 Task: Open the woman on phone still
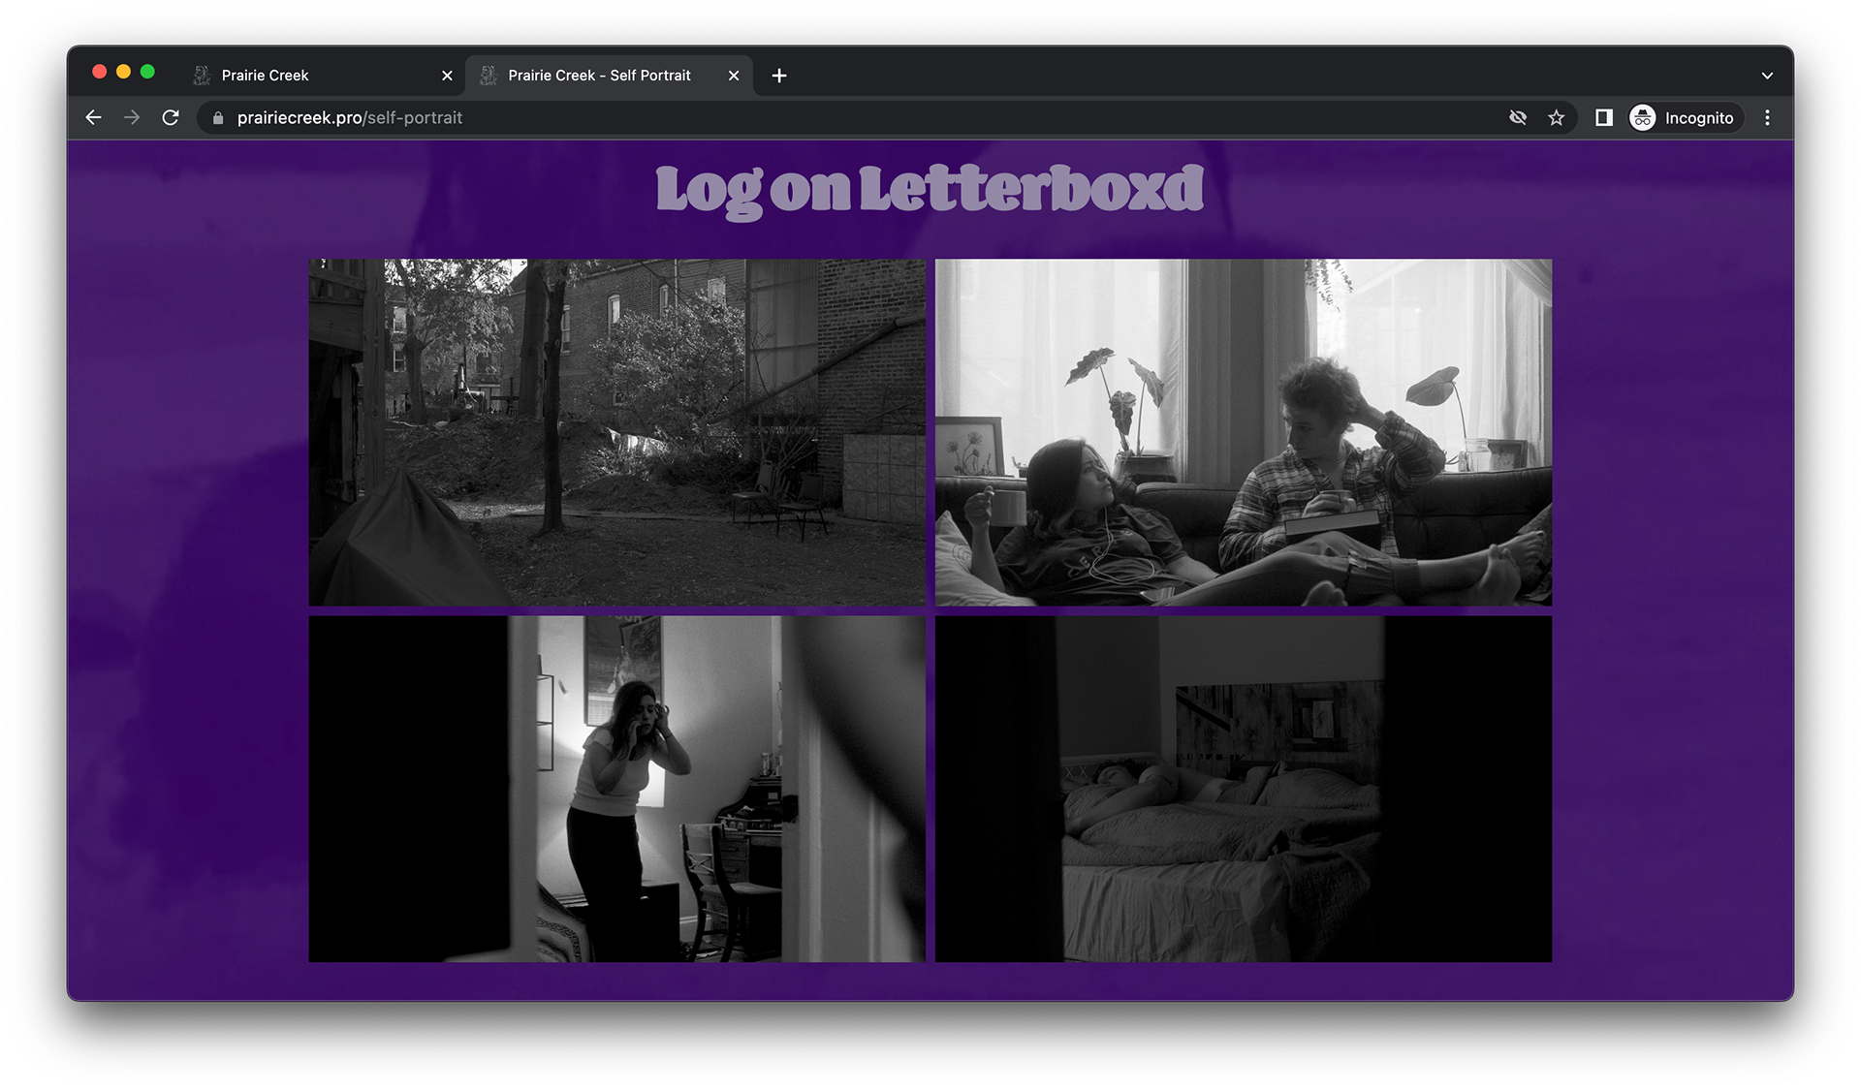(617, 789)
